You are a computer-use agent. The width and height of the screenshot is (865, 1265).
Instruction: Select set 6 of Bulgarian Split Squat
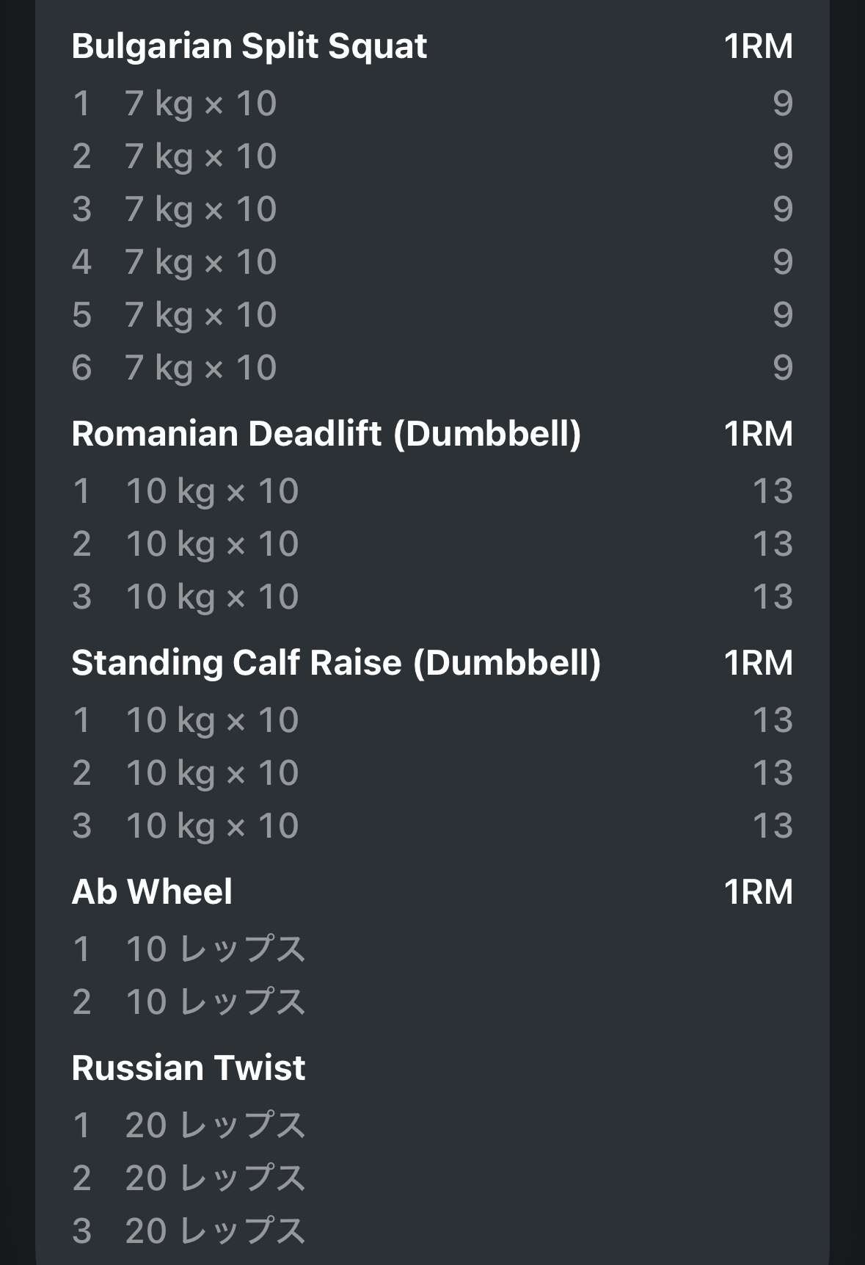[x=200, y=368]
